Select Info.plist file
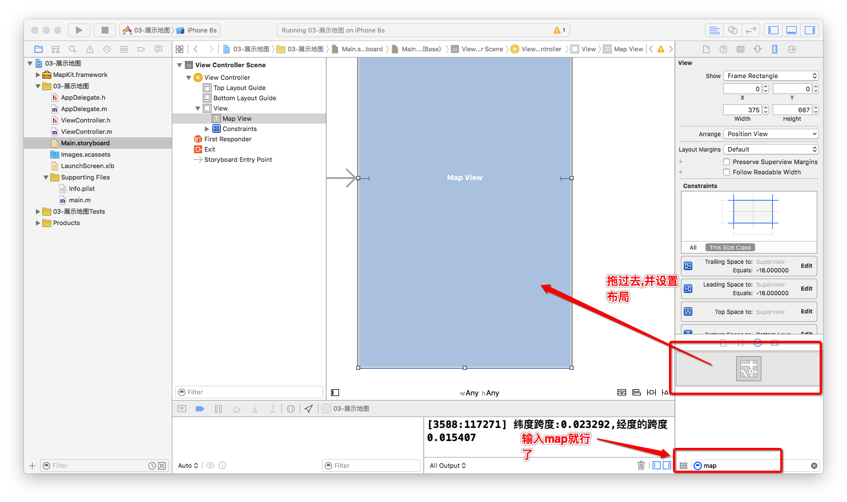This screenshot has width=847, height=502. coord(82,189)
